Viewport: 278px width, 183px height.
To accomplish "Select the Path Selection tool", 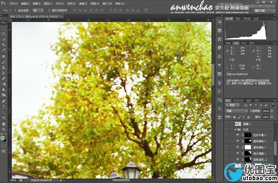I will pos(3,112).
